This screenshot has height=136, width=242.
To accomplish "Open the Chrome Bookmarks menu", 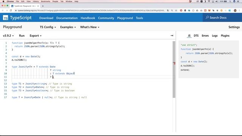I will (45, 2).
